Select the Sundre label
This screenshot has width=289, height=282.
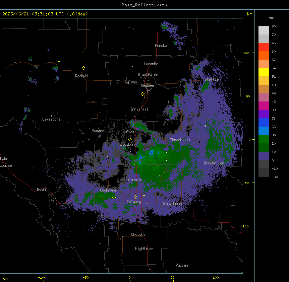[98, 131]
